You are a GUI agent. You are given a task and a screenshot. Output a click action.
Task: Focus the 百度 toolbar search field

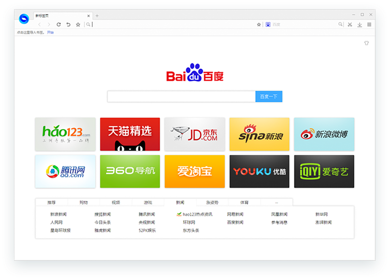[305, 24]
